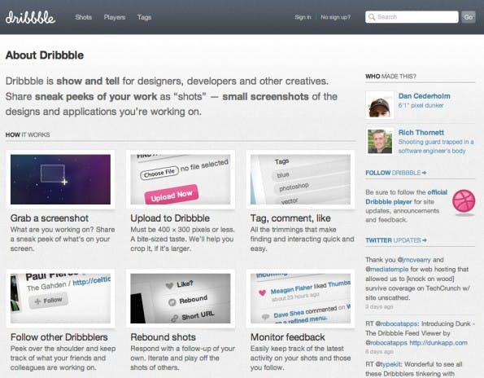Screen dimensions: 484x378
Task: Click Rich Thornett's avatar photo
Action: point(380,141)
